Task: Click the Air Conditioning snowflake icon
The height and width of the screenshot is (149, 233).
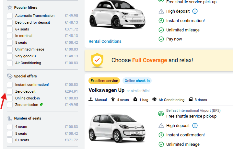Action: [x=154, y=100]
